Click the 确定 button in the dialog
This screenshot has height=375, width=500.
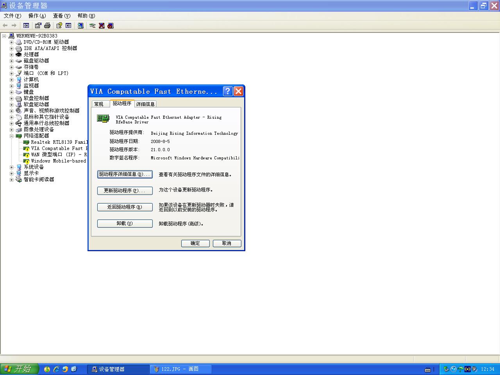(195, 243)
